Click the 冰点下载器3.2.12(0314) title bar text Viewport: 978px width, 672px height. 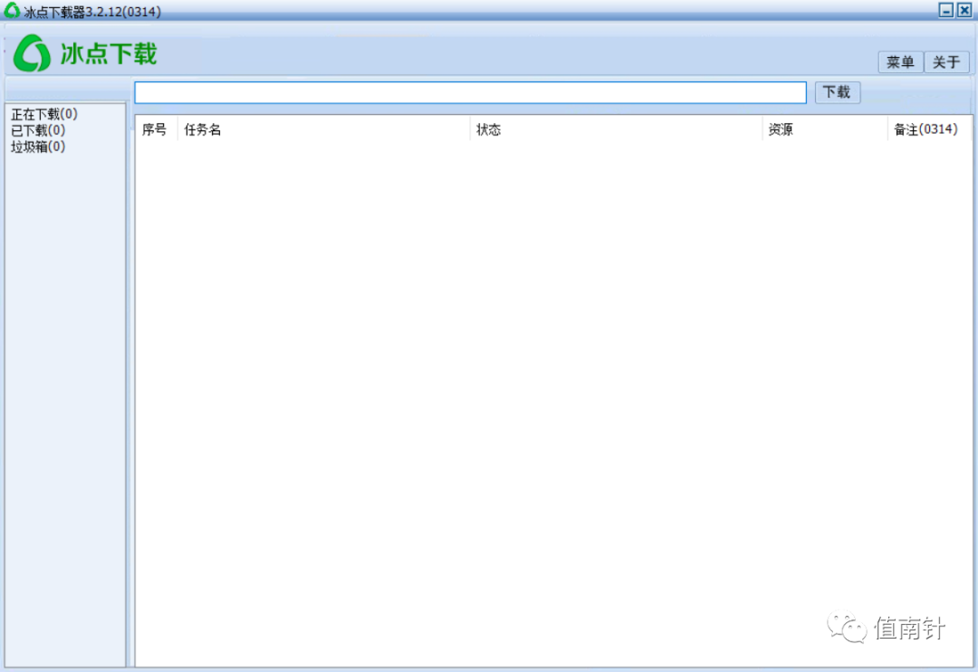click(92, 12)
